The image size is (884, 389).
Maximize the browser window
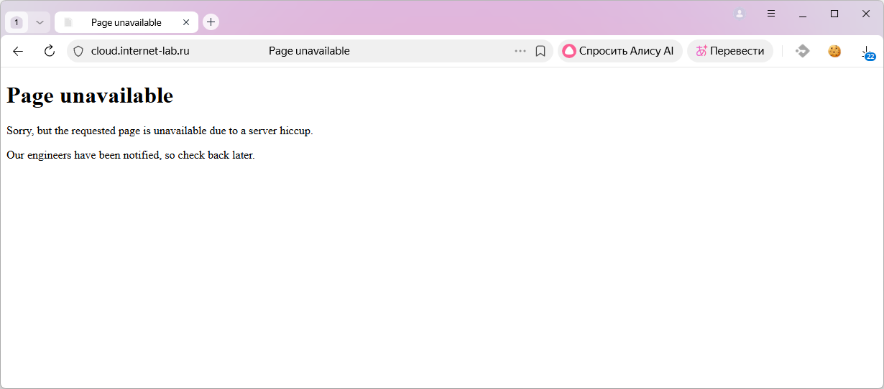(834, 14)
